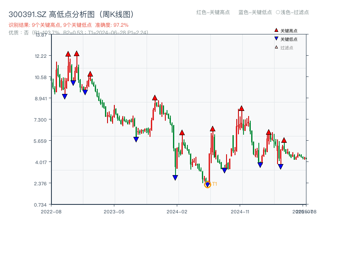Click the red marker on the 2024-11 rebound peak
This screenshot has height=255, width=340.
point(241,109)
